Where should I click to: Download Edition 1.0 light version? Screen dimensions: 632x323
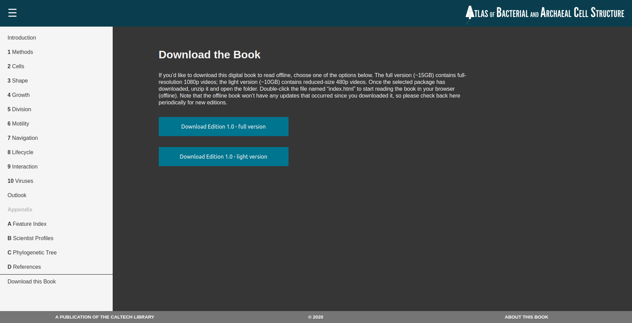tap(223, 157)
